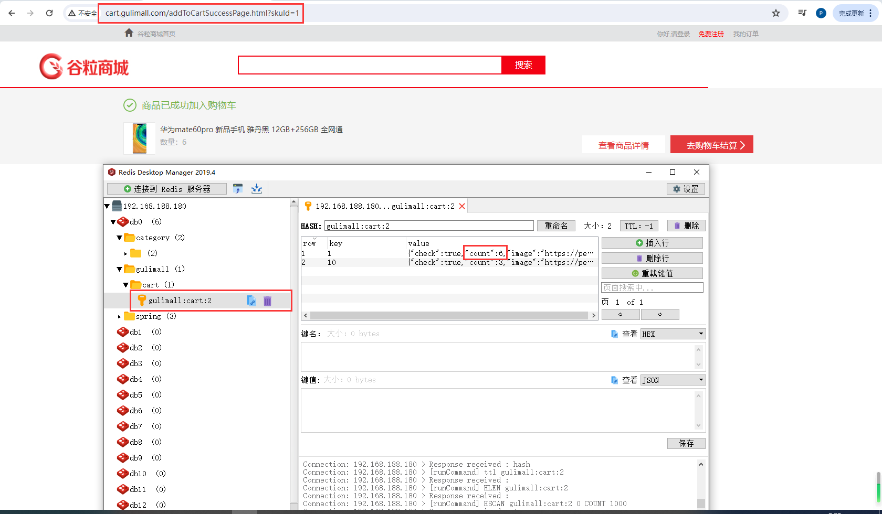Expand the unnamed (2) subfolder

pyautogui.click(x=125, y=253)
